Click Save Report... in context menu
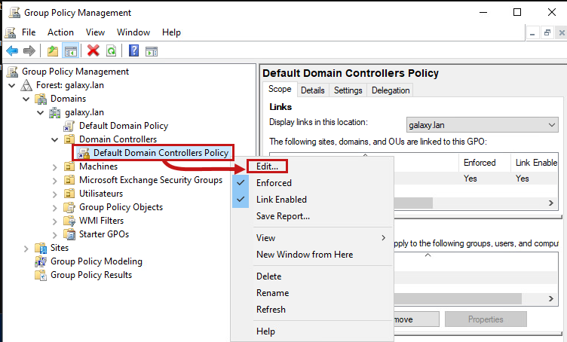The height and width of the screenshot is (342, 567). coord(283,216)
